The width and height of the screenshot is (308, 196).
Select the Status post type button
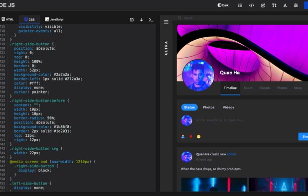(x=189, y=107)
